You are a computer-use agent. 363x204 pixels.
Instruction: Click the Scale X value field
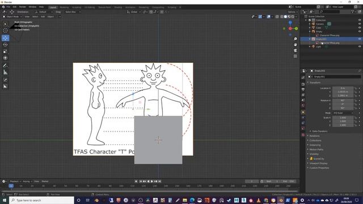(x=343, y=118)
